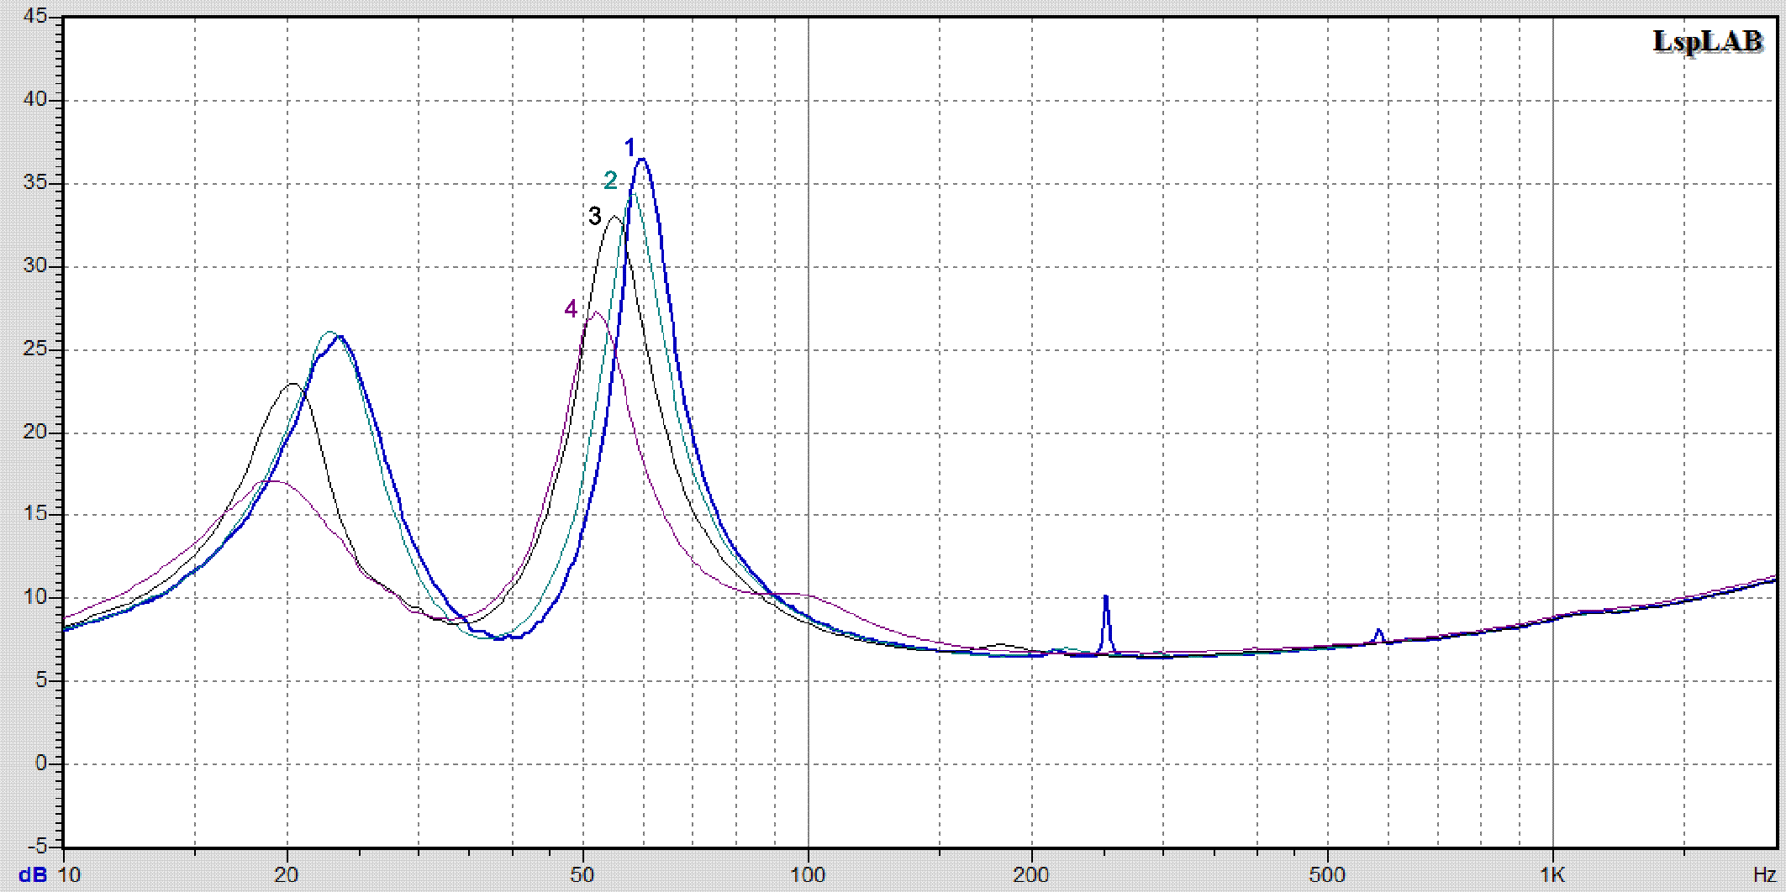1786x892 pixels.
Task: Click "1K" on the frequency axis
Action: coord(1552,875)
